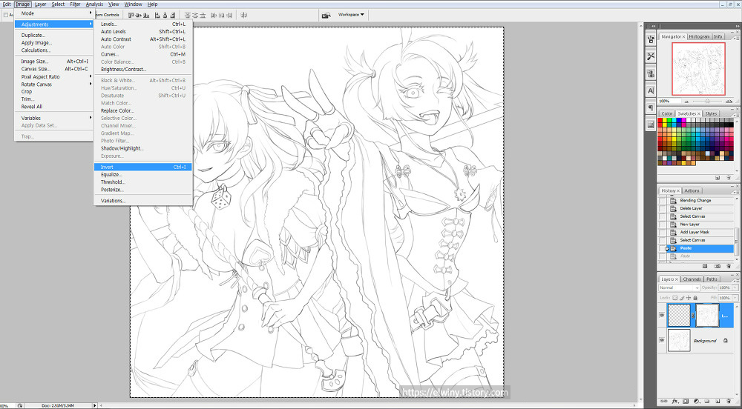Toggle snapshot source box beside Blending Change
This screenshot has height=409, width=742.
click(662, 201)
